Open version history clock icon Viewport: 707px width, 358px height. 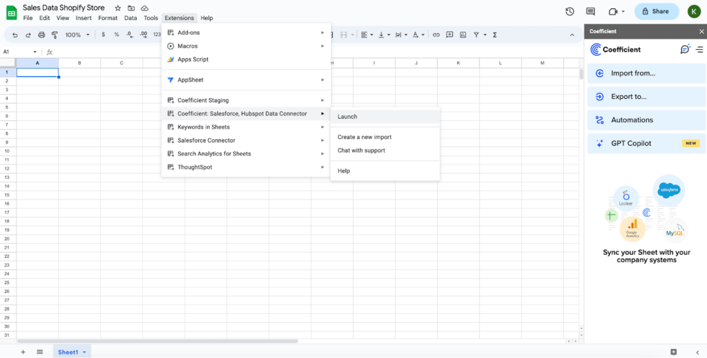[x=570, y=11]
